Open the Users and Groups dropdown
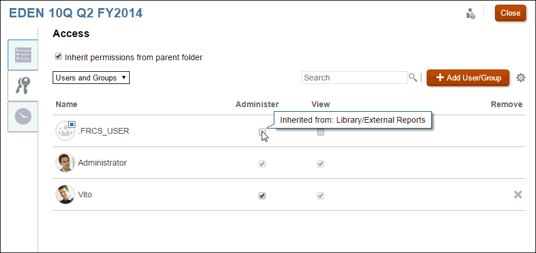 pos(91,78)
